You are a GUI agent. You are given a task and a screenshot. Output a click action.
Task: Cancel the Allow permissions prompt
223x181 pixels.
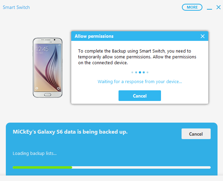(x=140, y=96)
